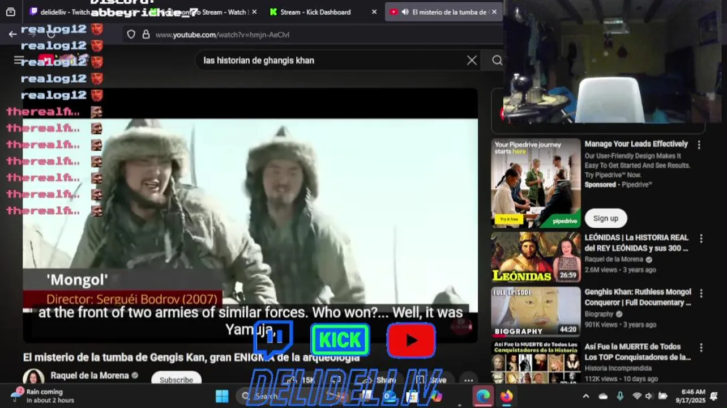
Task: Open Firefox from the taskbar
Action: 507,396
